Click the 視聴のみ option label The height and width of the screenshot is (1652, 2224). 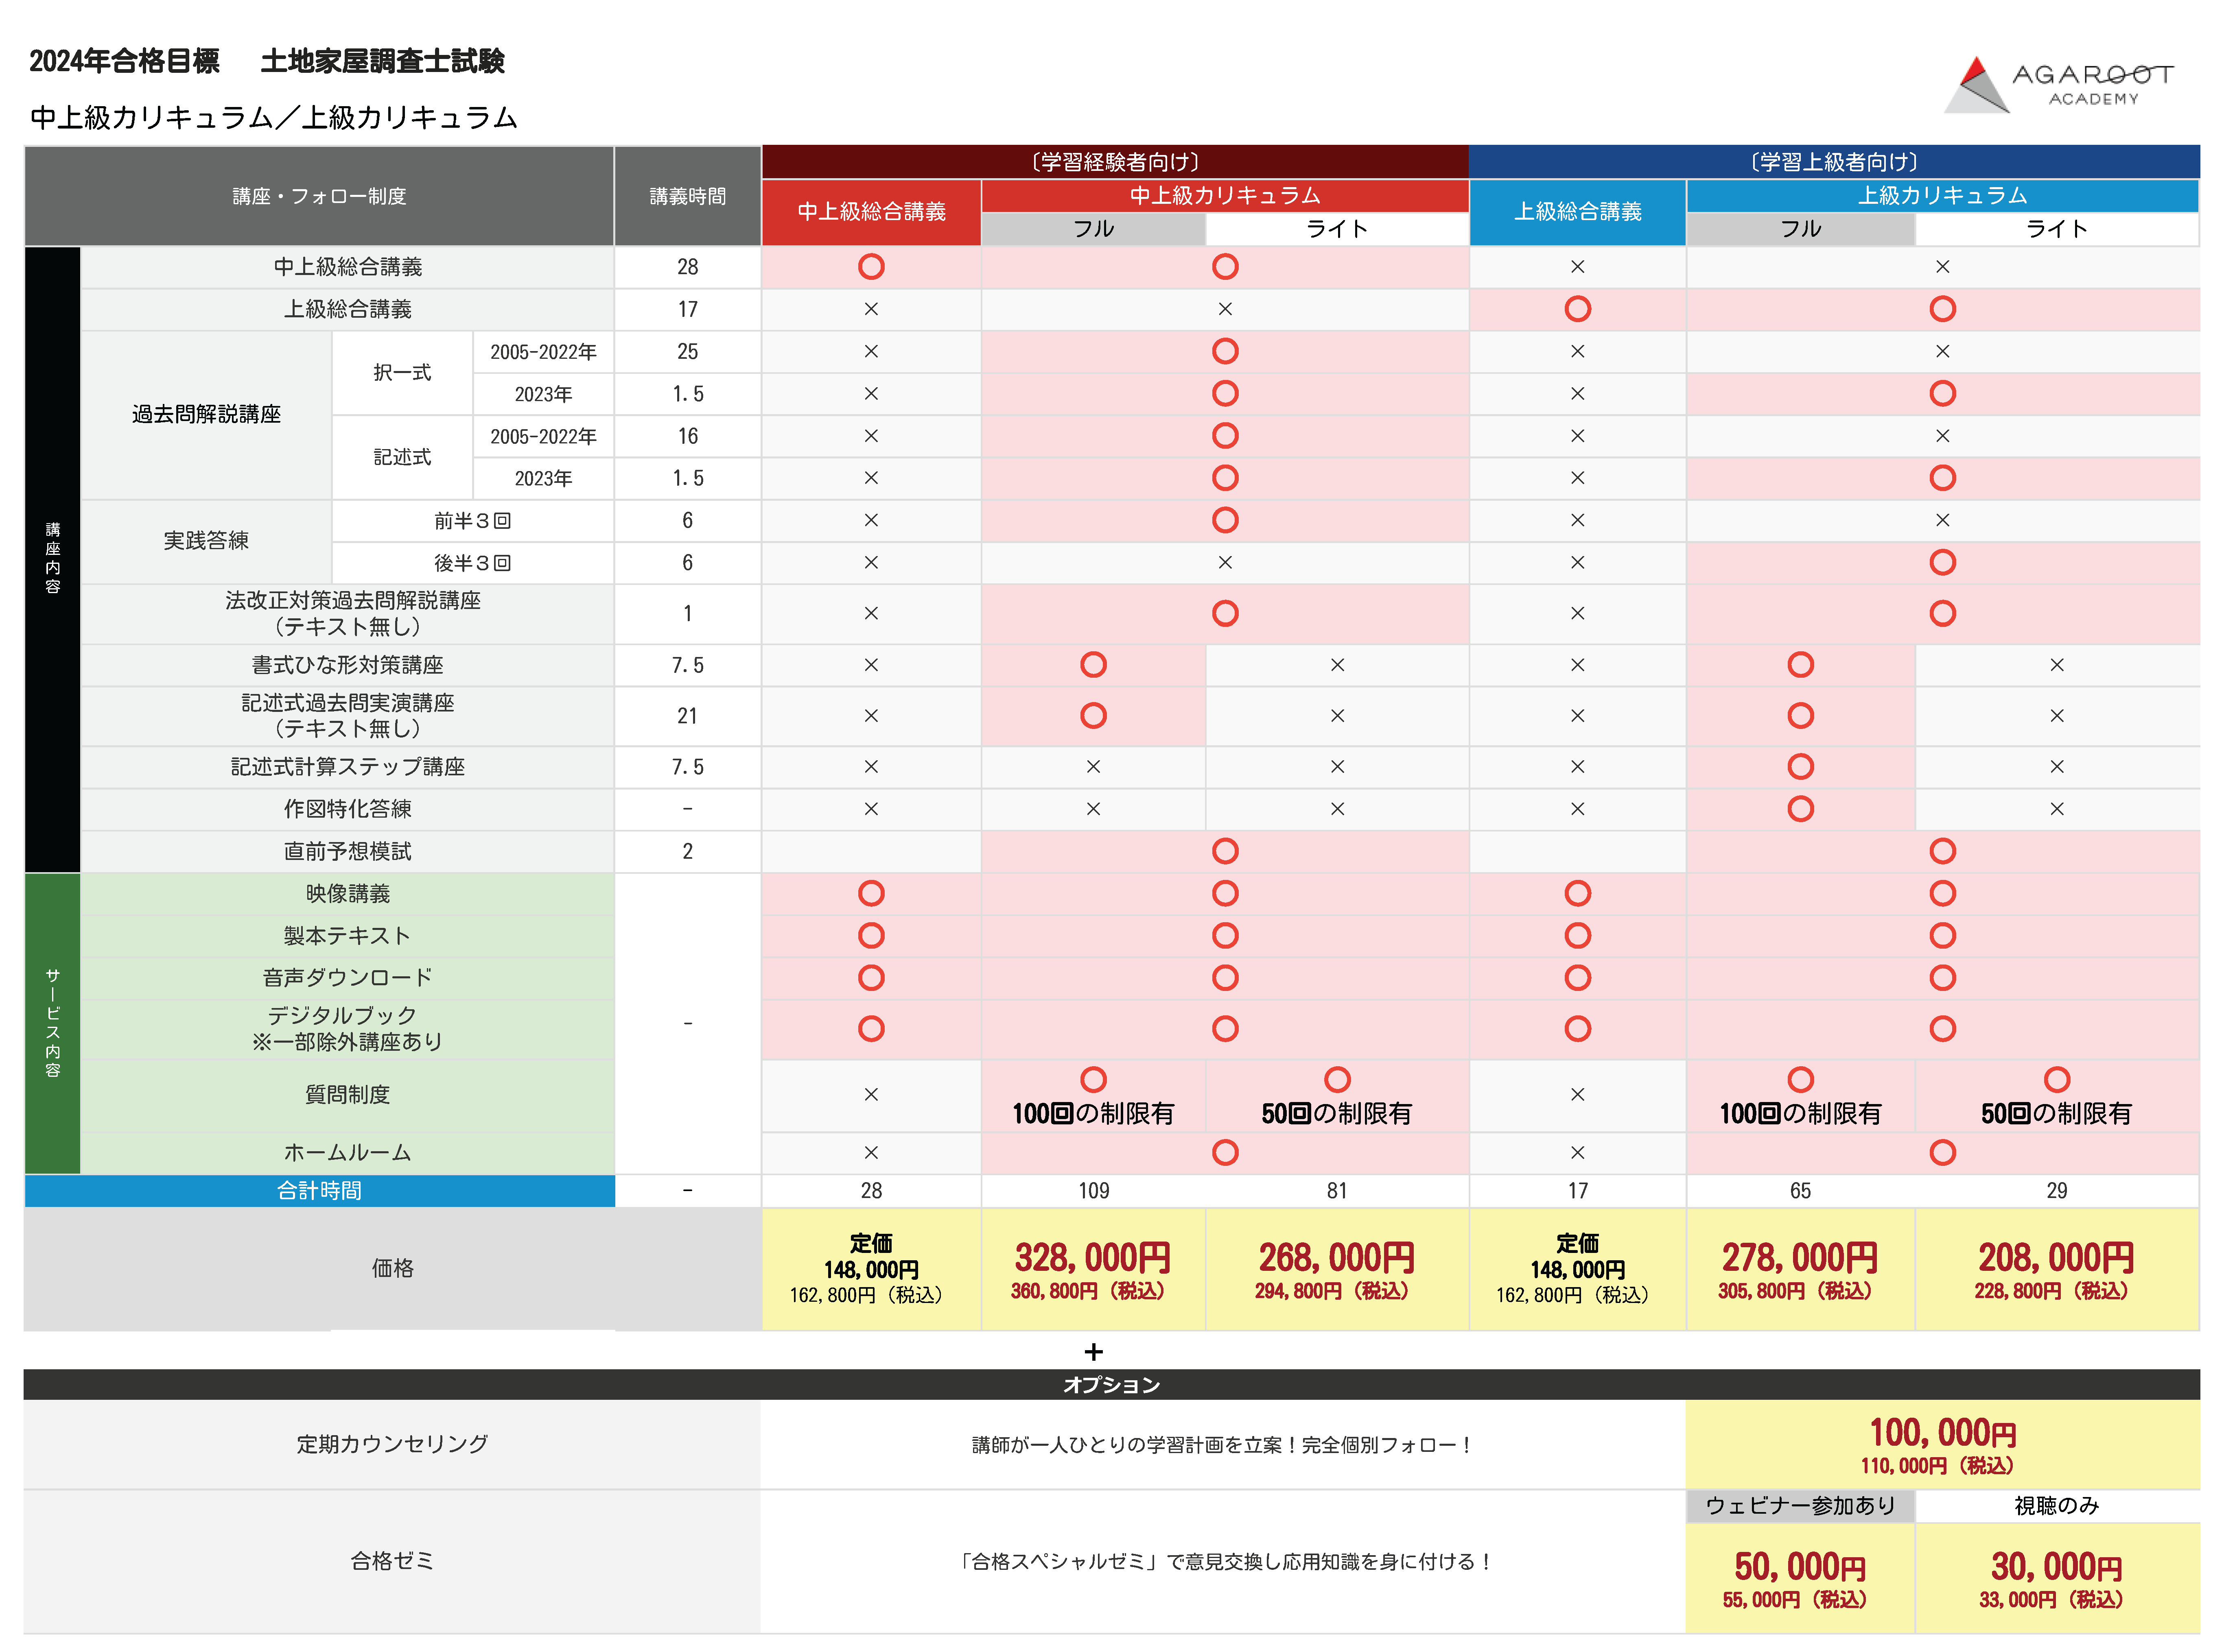pyautogui.click(x=2056, y=1506)
